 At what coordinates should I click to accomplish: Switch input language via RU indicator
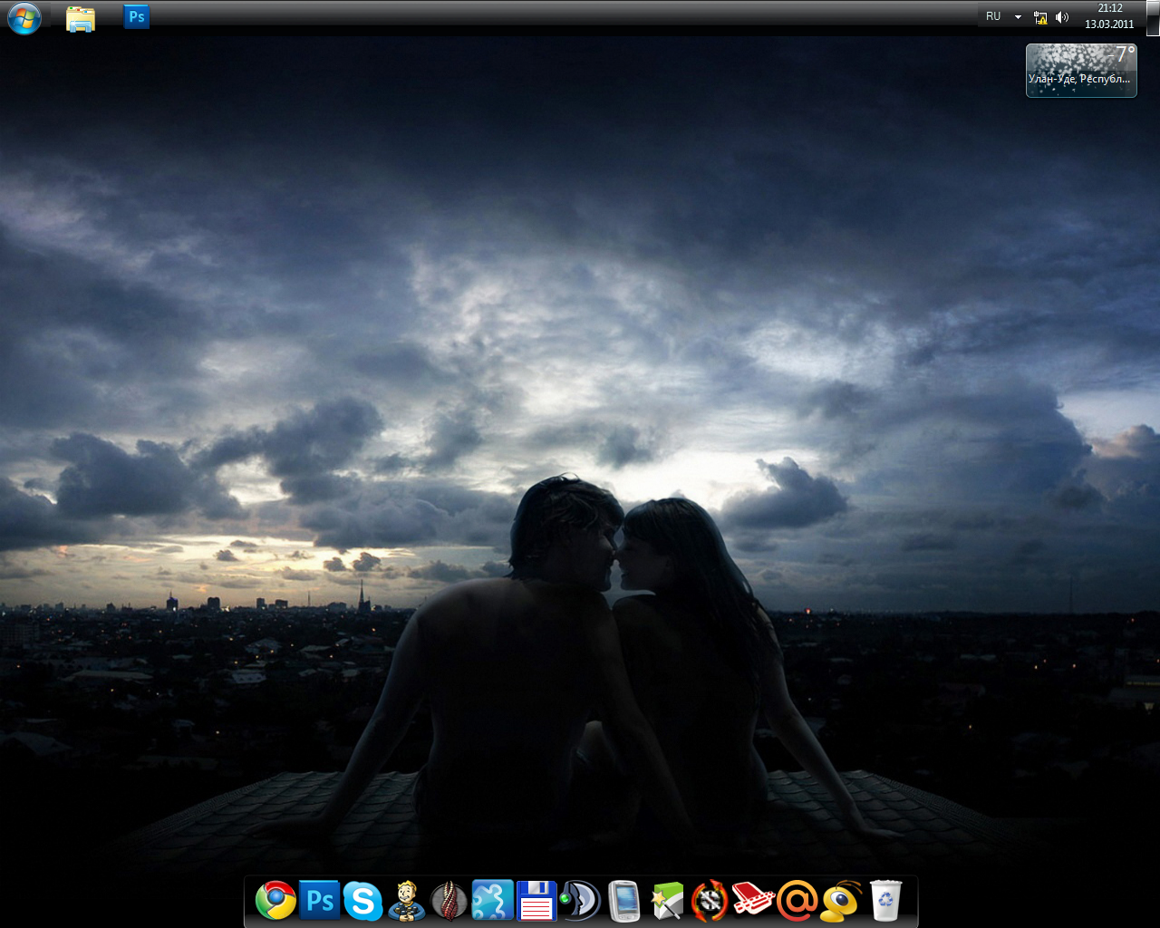coord(993,16)
